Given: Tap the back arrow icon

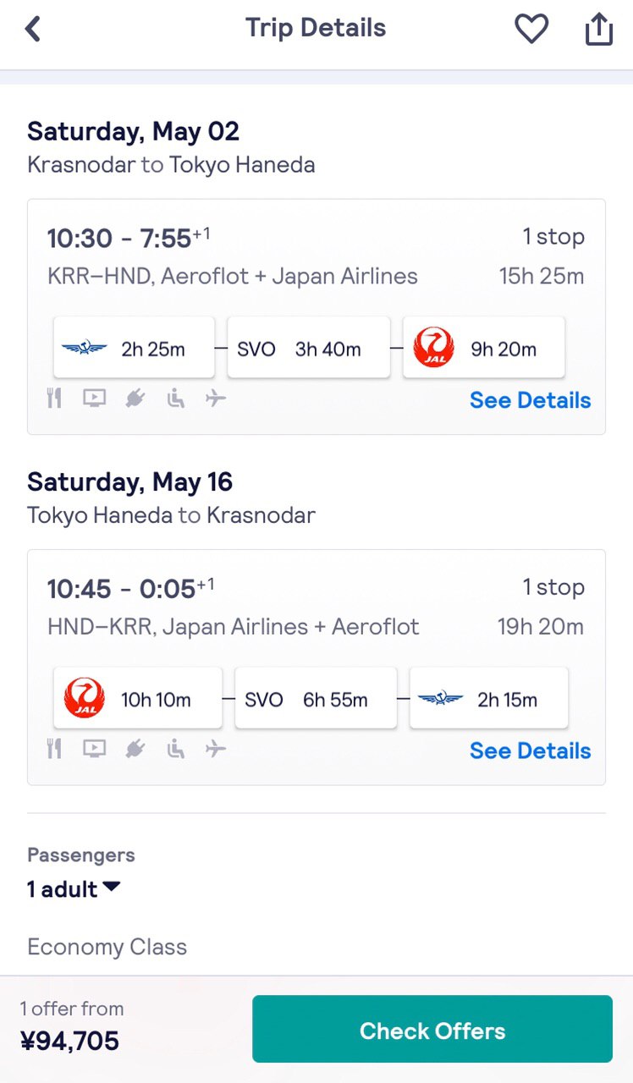Looking at the screenshot, I should coord(33,30).
